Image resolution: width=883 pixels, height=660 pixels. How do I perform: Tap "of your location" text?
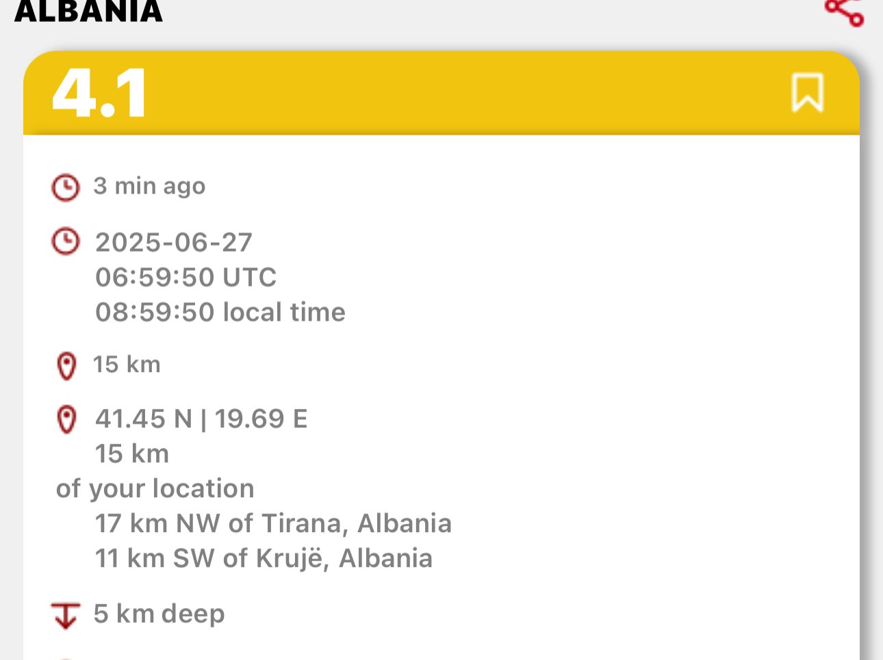point(155,488)
